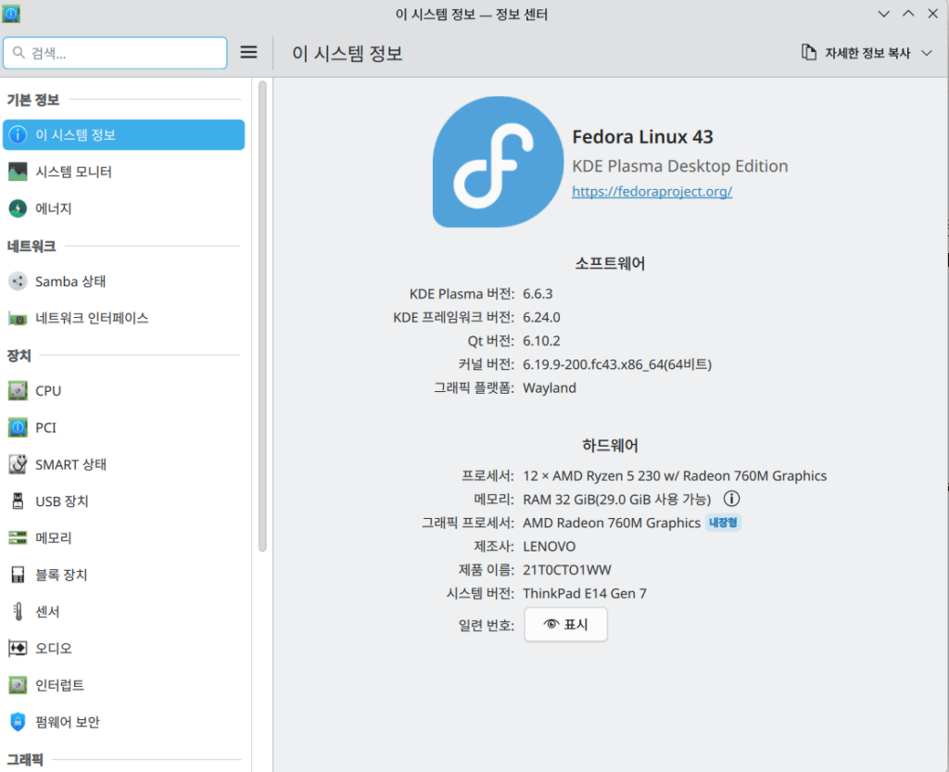Screen dimensions: 949x772
Task: Click the sidebar vertical scrollbar
Action: point(262,315)
